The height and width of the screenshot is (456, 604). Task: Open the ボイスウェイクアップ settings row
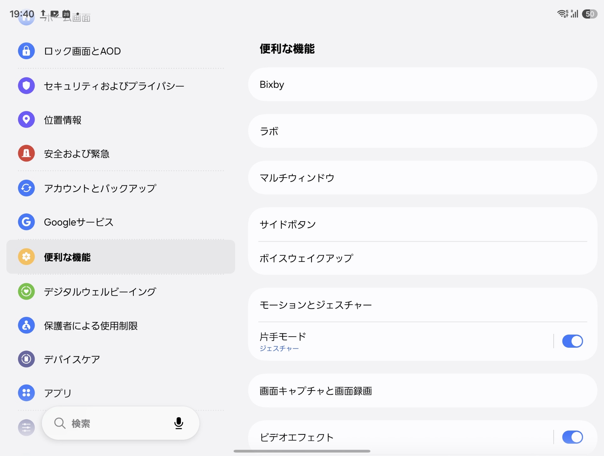[x=422, y=258]
